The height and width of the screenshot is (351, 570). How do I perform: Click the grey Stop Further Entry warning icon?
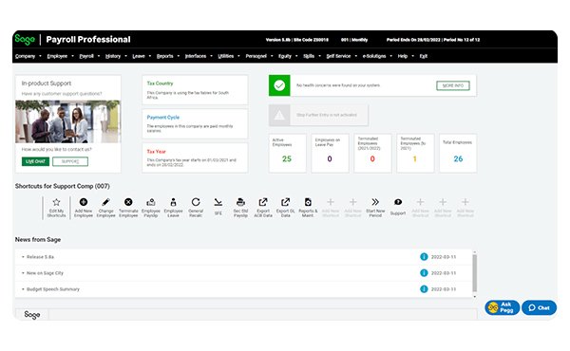click(x=279, y=115)
